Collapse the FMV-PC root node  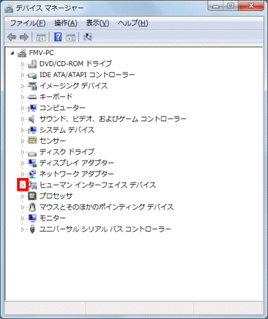pos(12,53)
